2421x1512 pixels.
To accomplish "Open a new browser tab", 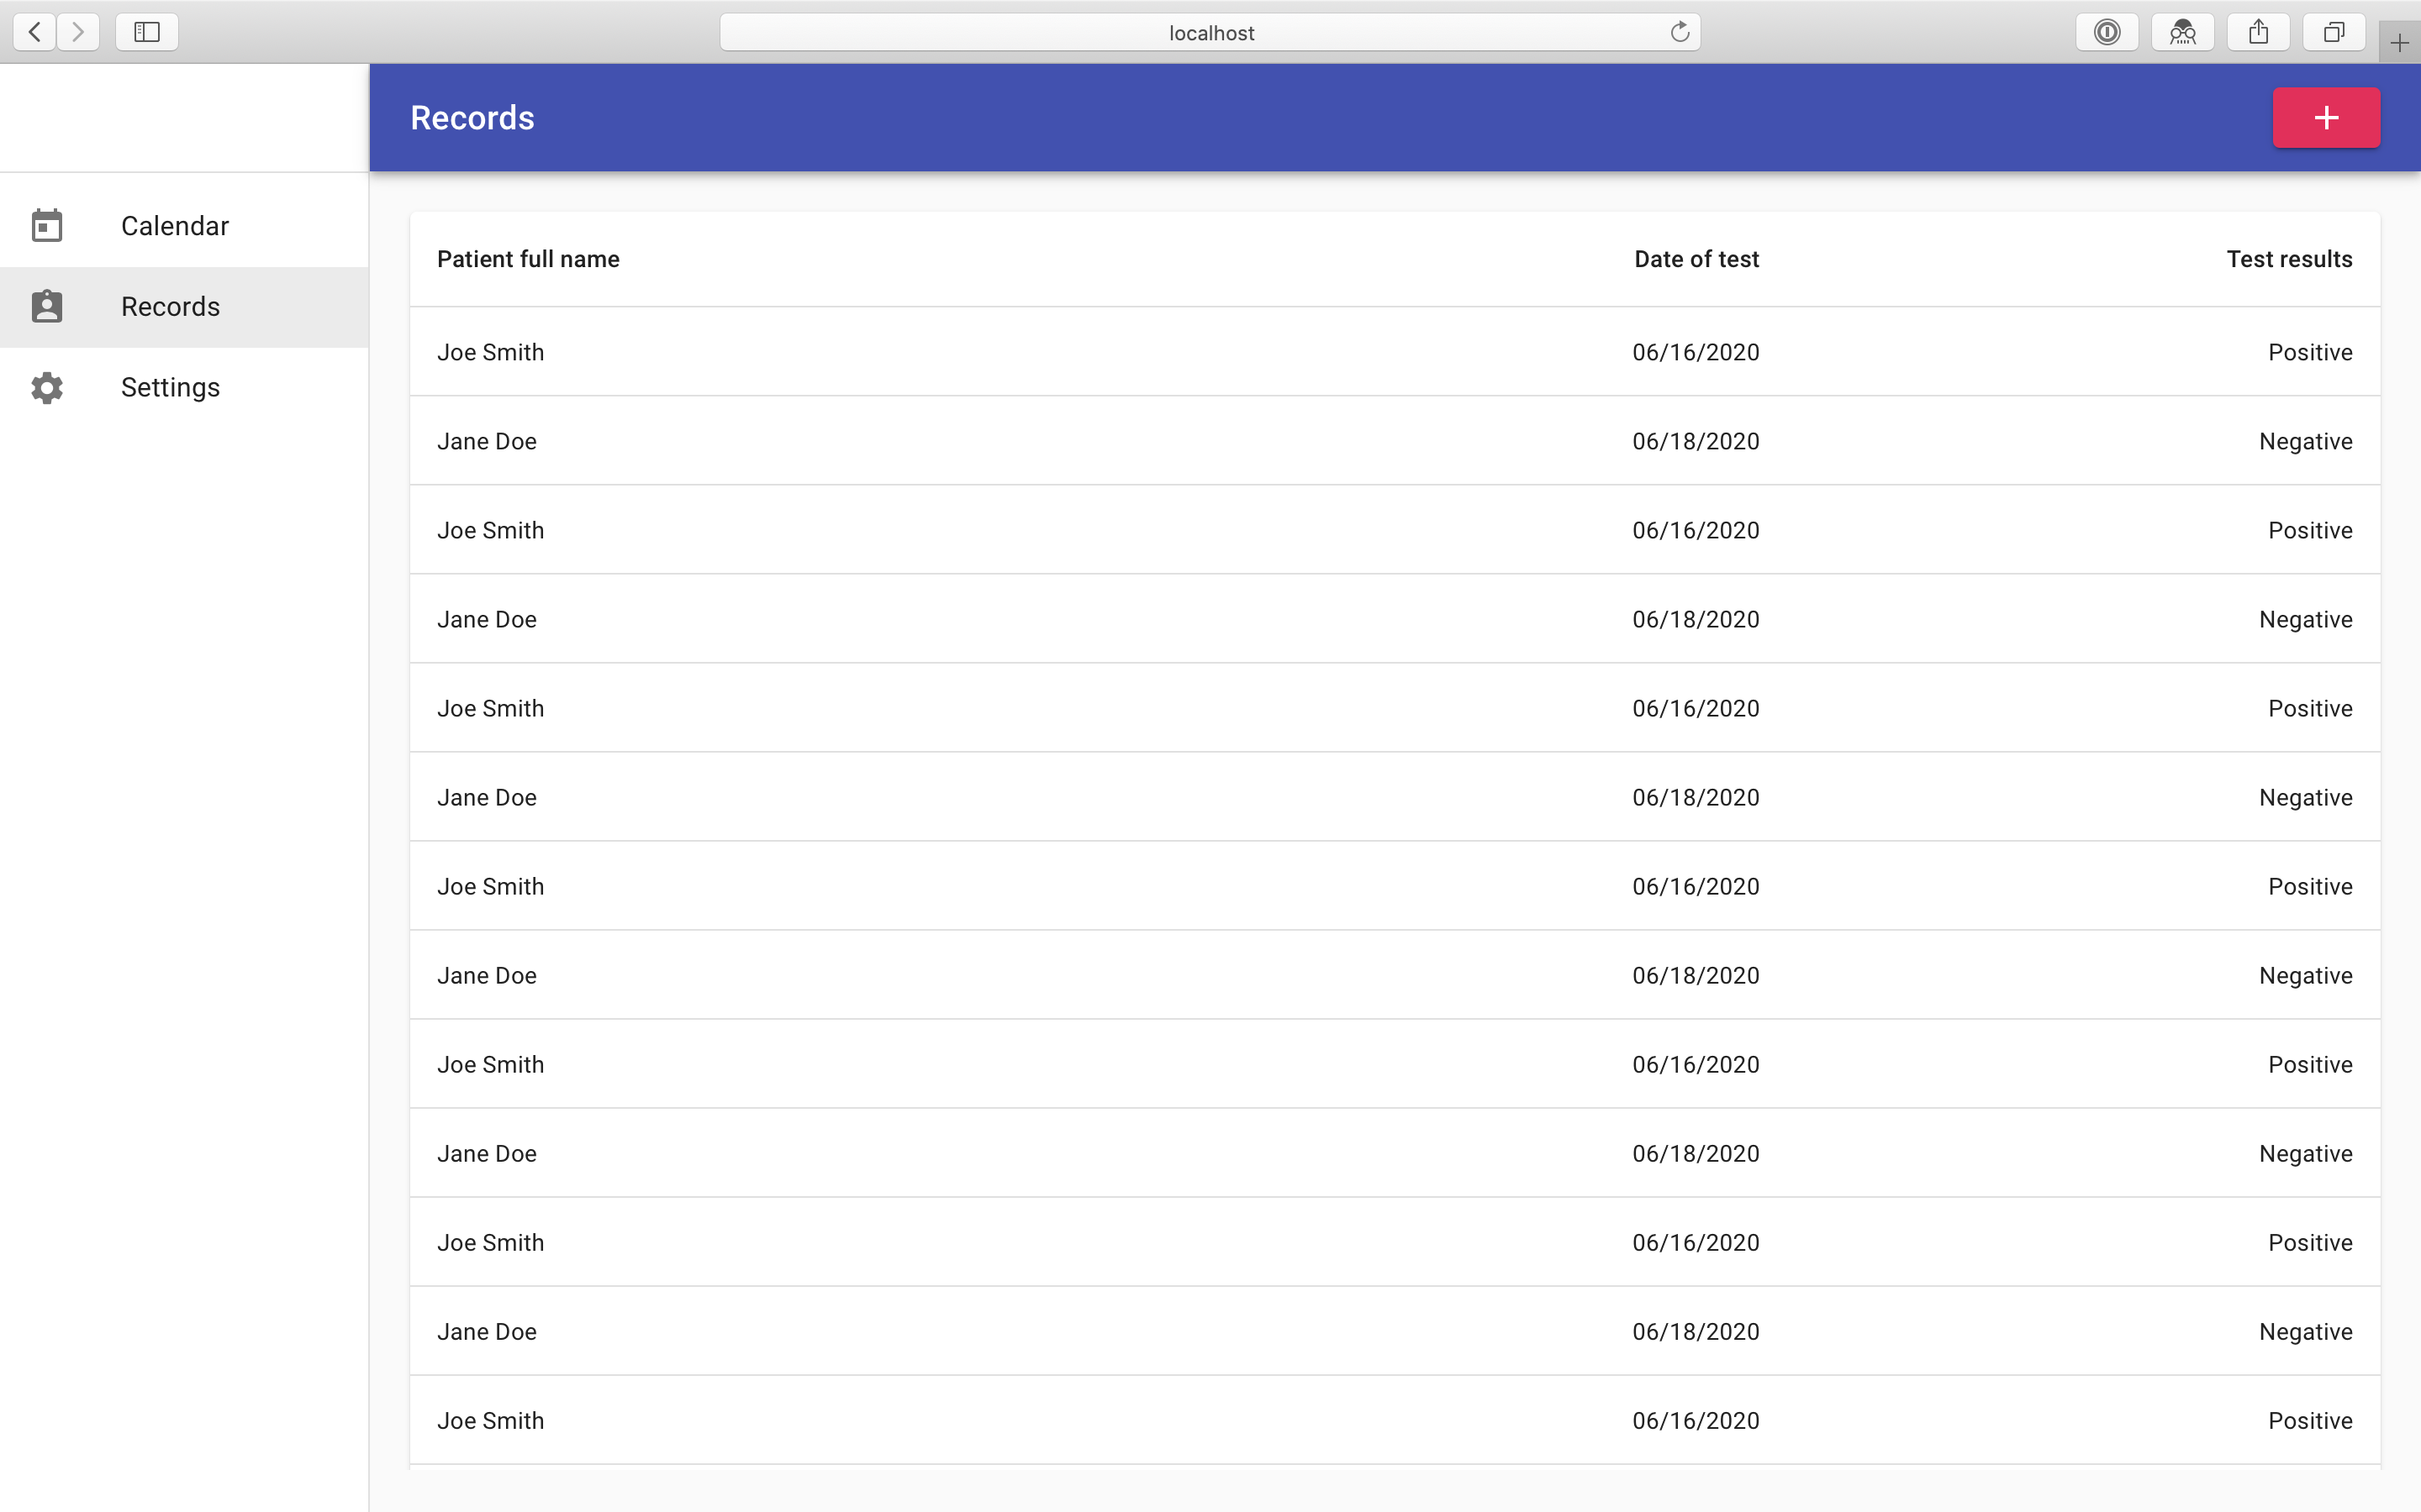I will (x=2399, y=43).
